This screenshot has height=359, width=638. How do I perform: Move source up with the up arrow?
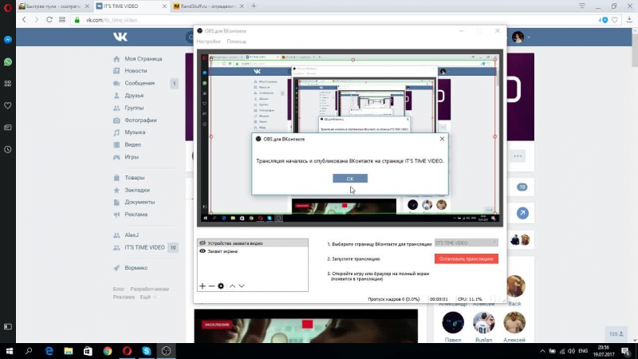(x=232, y=286)
